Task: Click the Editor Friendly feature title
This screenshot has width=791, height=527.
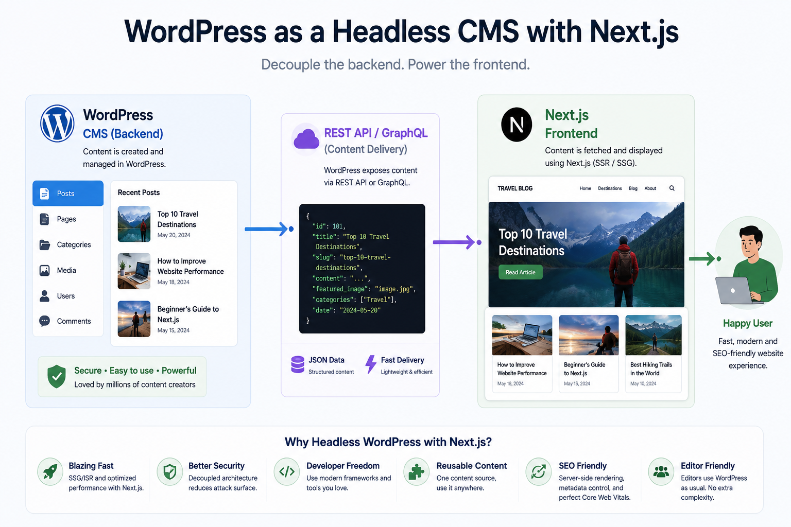Action: pyautogui.click(x=708, y=466)
